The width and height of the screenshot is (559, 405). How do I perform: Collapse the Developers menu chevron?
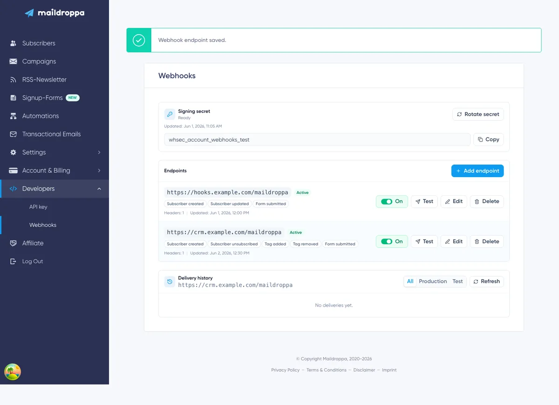click(x=99, y=189)
